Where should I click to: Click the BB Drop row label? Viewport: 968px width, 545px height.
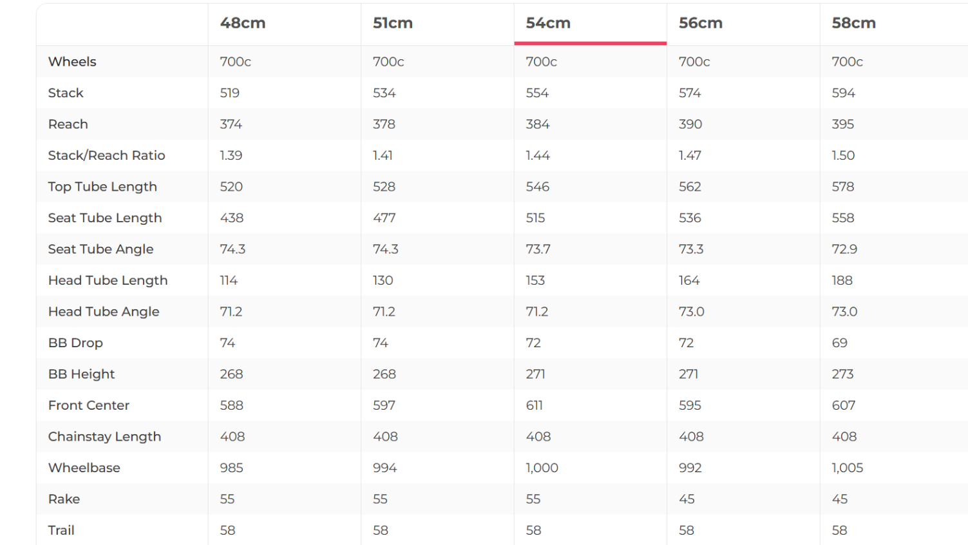75,343
